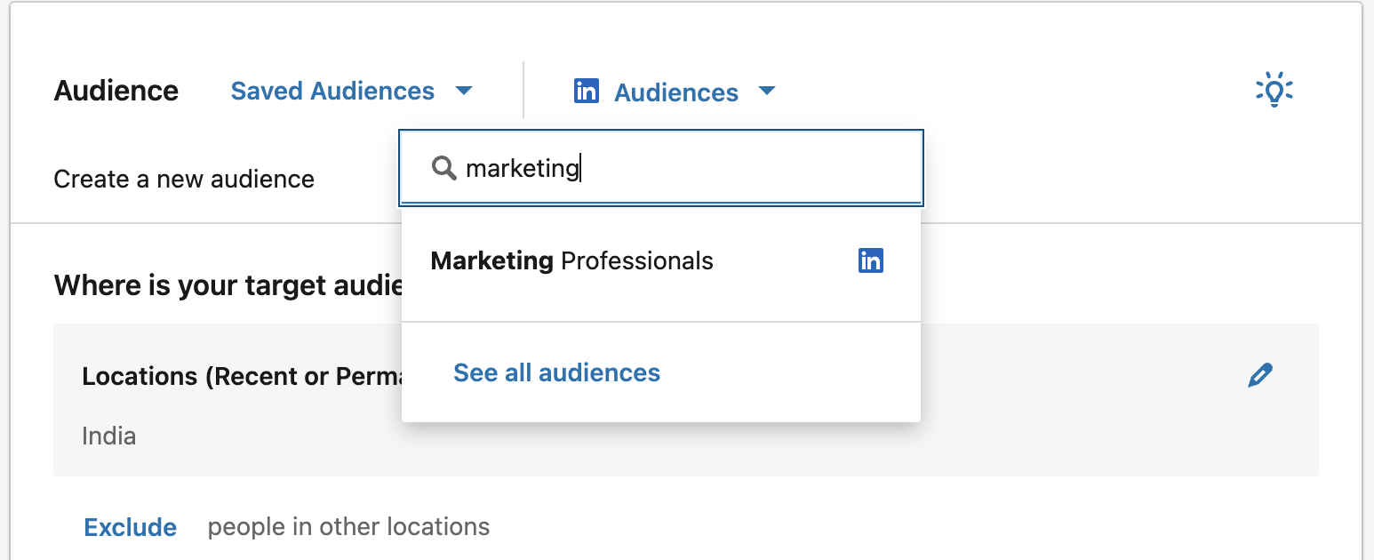Click the Create a new audience text
The image size is (1374, 560).
[x=184, y=180]
